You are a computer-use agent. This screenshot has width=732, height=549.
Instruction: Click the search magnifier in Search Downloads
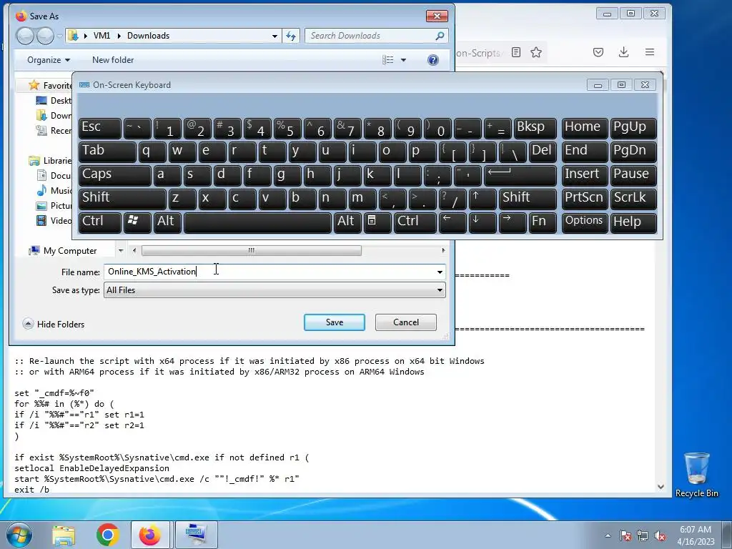coord(440,36)
